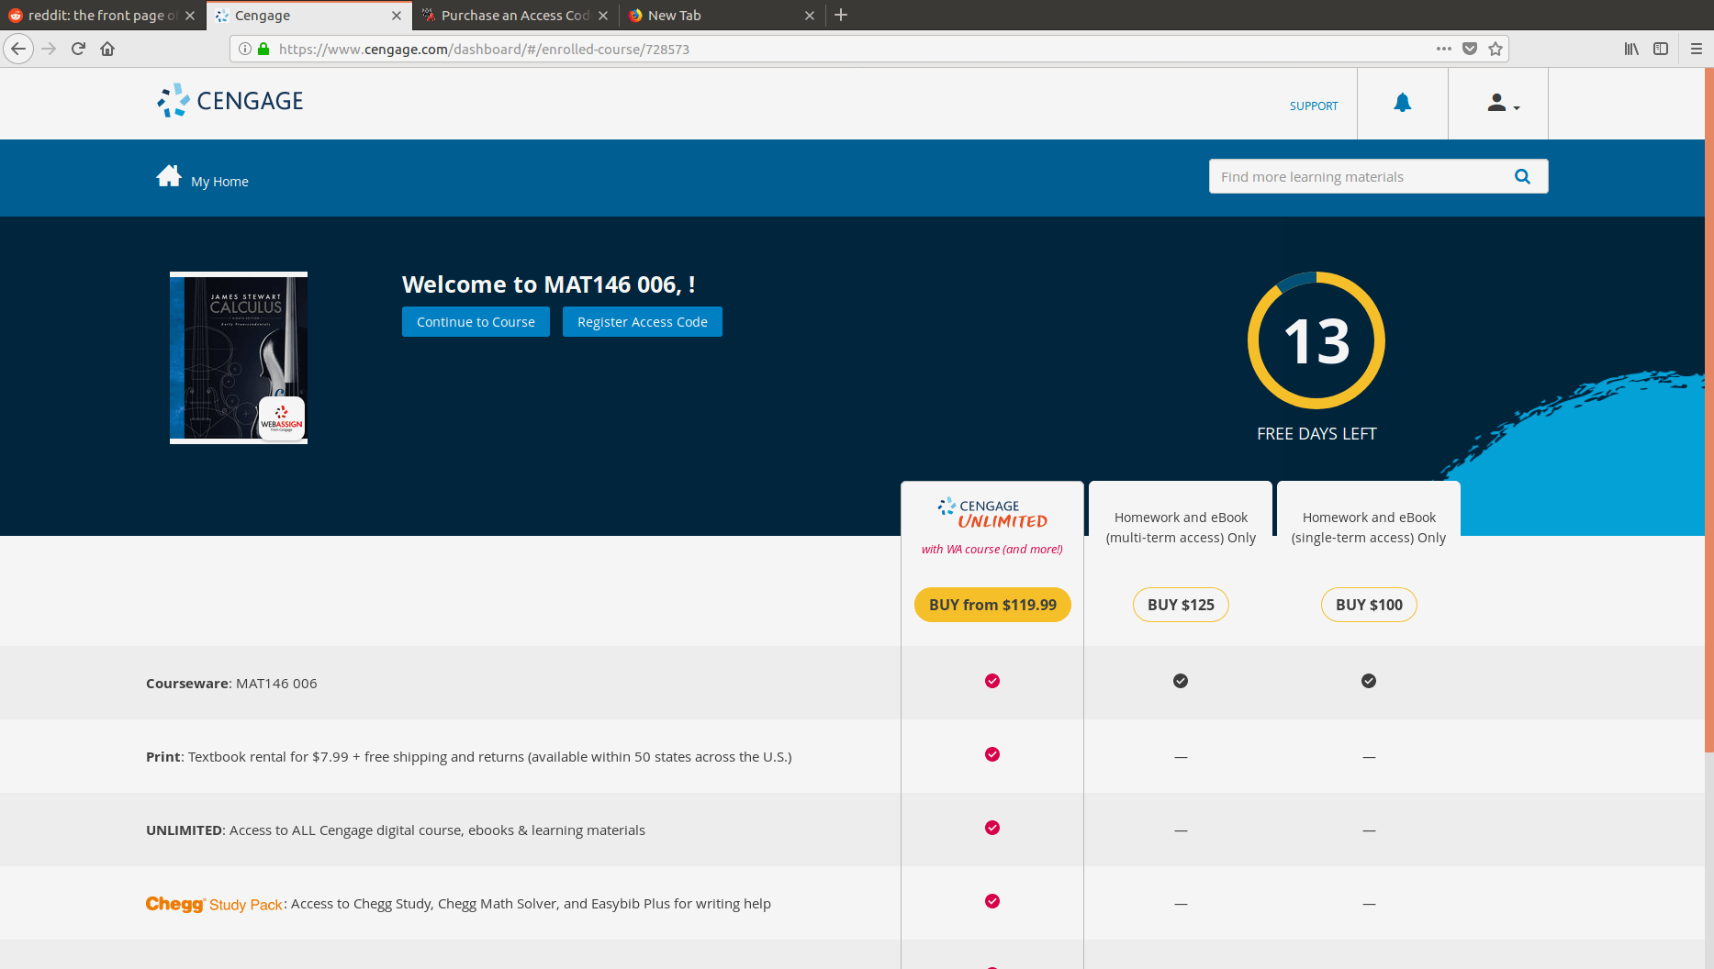
Task: Close the New Tab tab
Action: pyautogui.click(x=810, y=16)
